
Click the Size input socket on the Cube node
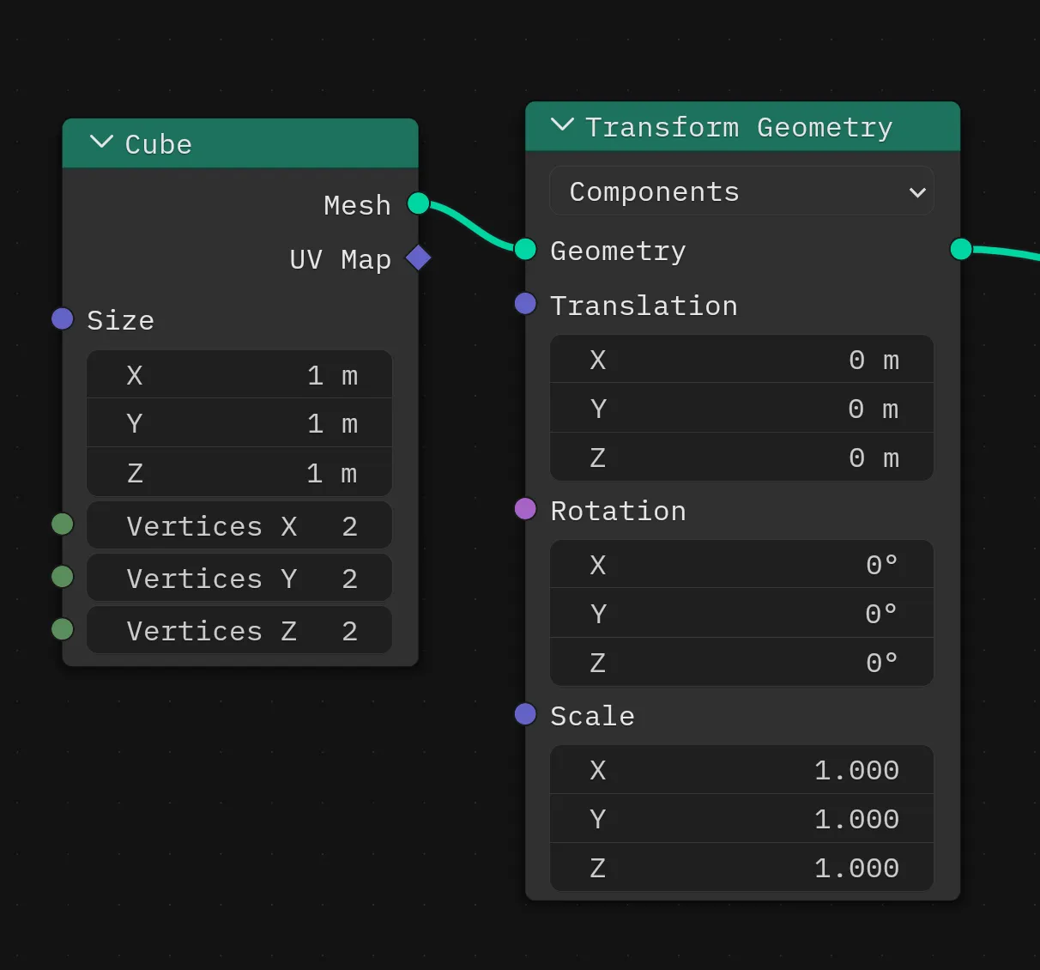coord(61,318)
